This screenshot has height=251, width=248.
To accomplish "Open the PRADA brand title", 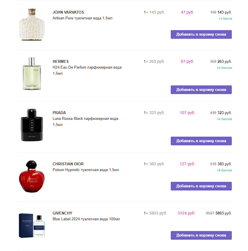I will point(59,113).
